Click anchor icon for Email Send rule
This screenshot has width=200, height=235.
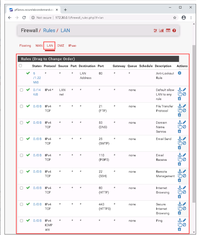pyautogui.click(x=180, y=139)
